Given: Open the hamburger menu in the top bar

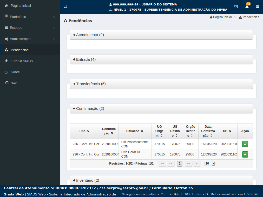Looking at the screenshot, I should tap(258, 7).
